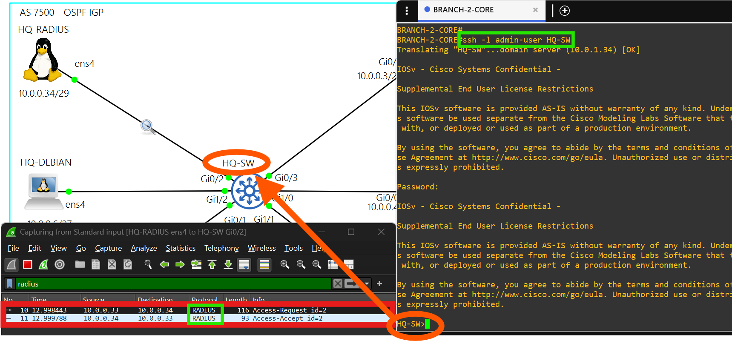Click the HQ-SW switch node icon
732x341 pixels.
click(248, 192)
